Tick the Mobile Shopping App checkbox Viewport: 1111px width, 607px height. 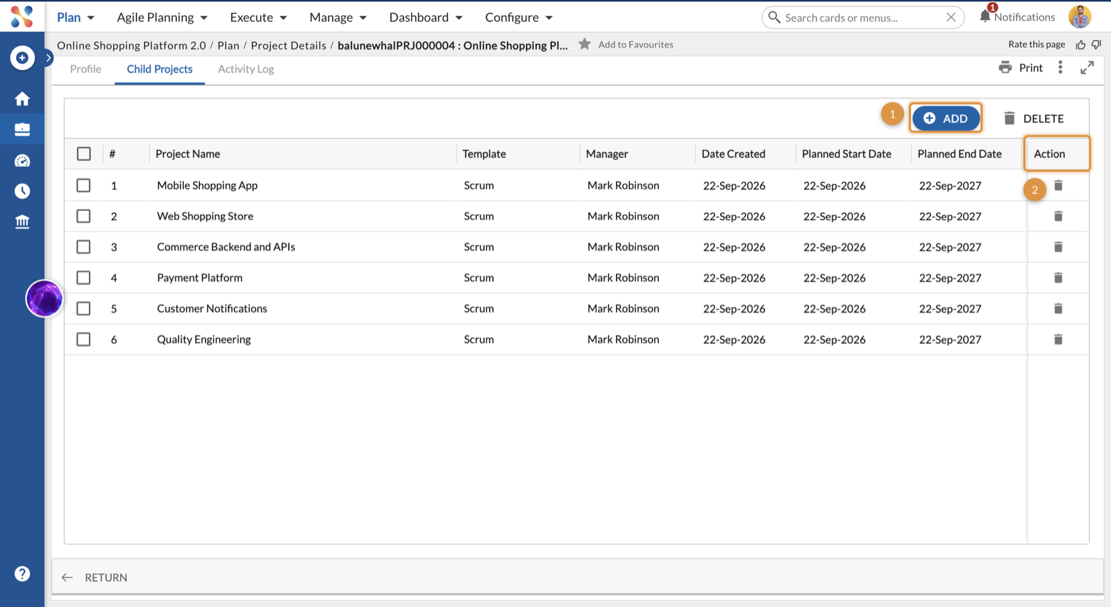click(83, 185)
